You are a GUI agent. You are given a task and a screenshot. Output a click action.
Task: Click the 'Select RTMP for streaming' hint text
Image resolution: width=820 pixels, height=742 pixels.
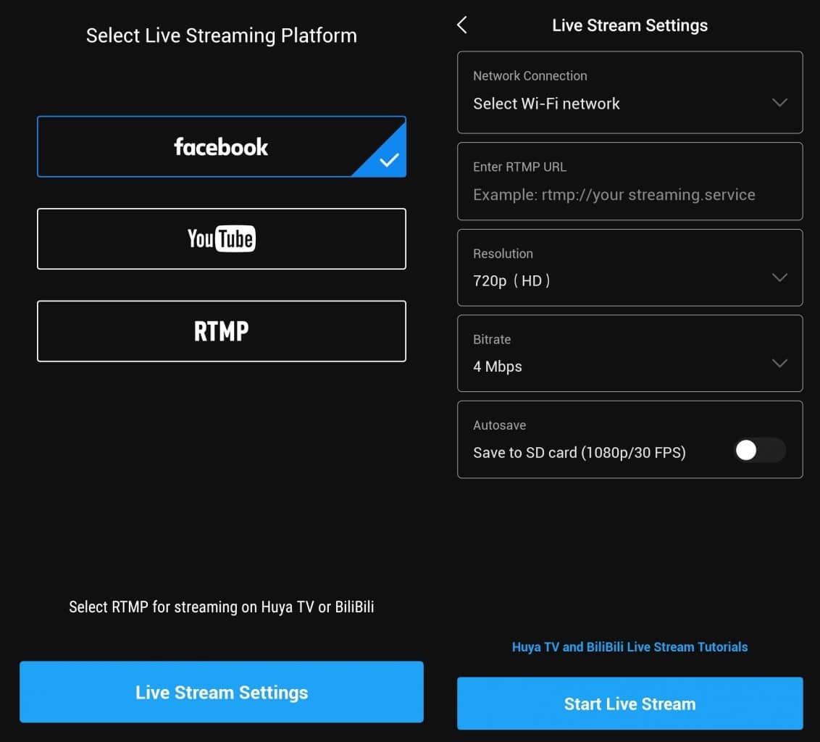coord(222,607)
